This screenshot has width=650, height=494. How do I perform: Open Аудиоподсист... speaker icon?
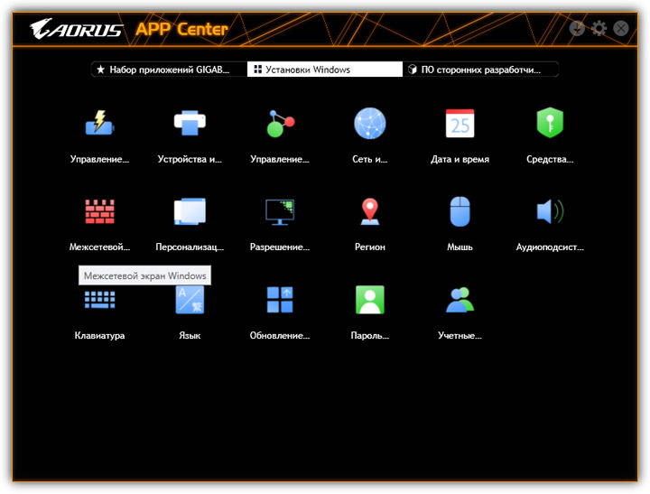tap(550, 211)
